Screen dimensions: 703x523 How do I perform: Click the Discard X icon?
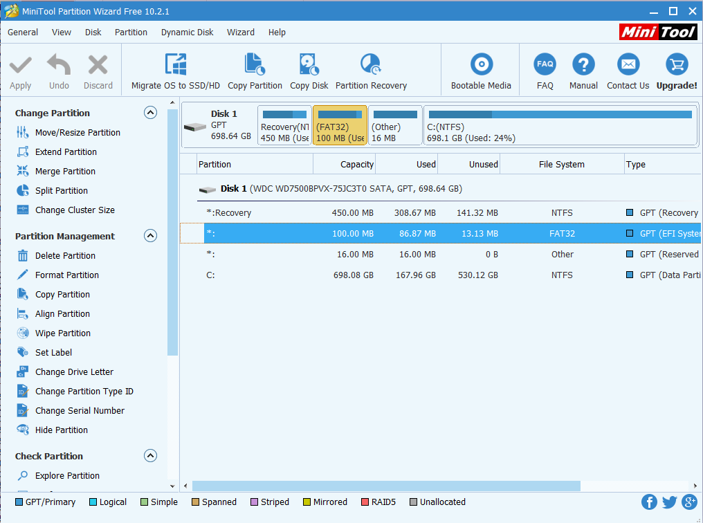(98, 64)
